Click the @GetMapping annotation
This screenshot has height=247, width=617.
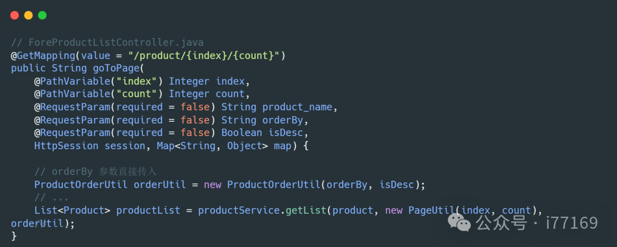(x=43, y=55)
